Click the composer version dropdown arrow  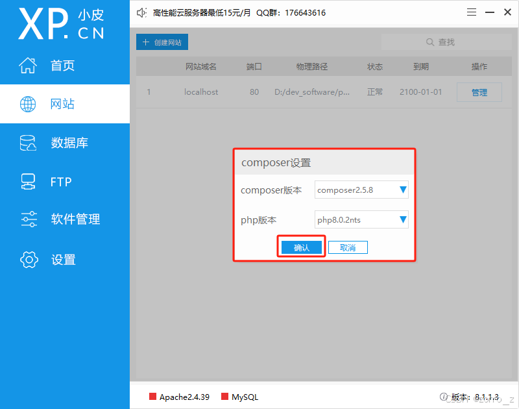(x=403, y=190)
